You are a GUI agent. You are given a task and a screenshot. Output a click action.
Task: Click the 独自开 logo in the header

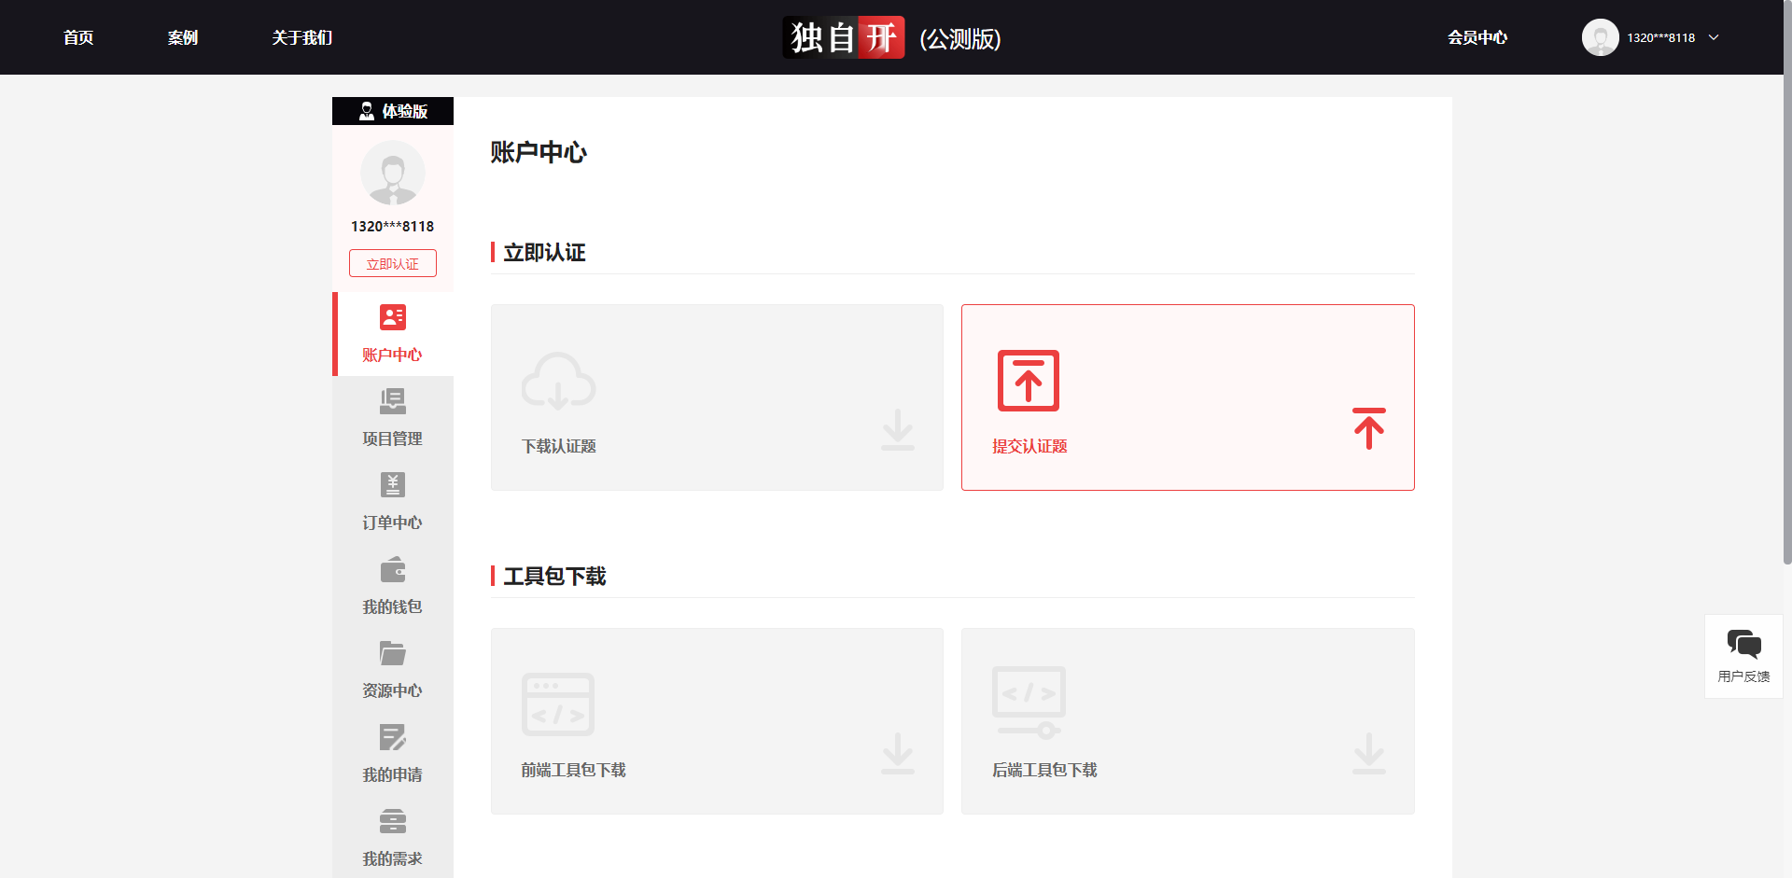[x=844, y=37]
